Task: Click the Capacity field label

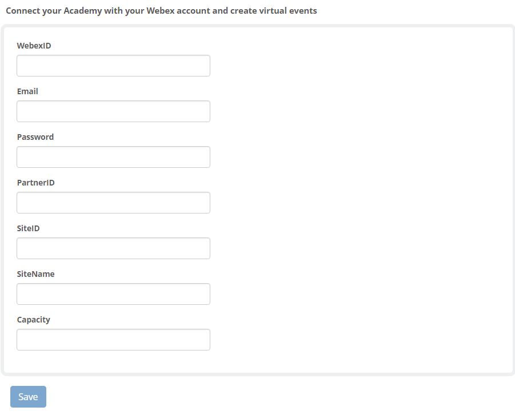Action: pyautogui.click(x=33, y=320)
